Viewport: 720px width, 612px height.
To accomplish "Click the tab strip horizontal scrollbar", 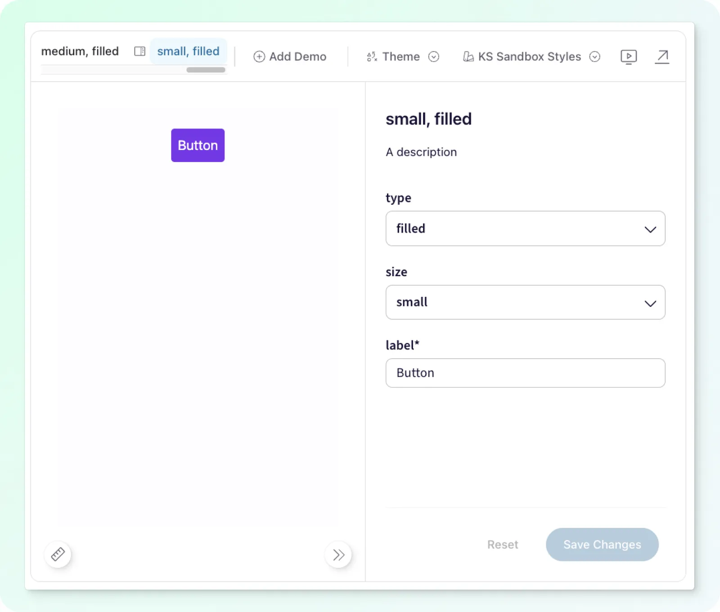I will pyautogui.click(x=206, y=70).
